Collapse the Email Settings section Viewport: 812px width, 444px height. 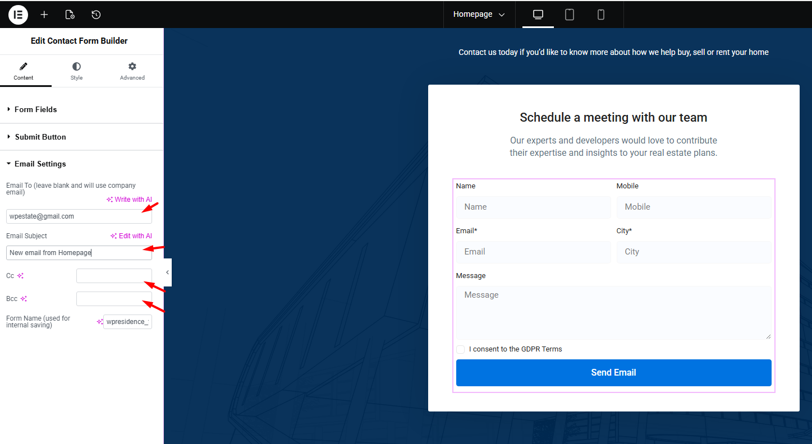tap(40, 164)
